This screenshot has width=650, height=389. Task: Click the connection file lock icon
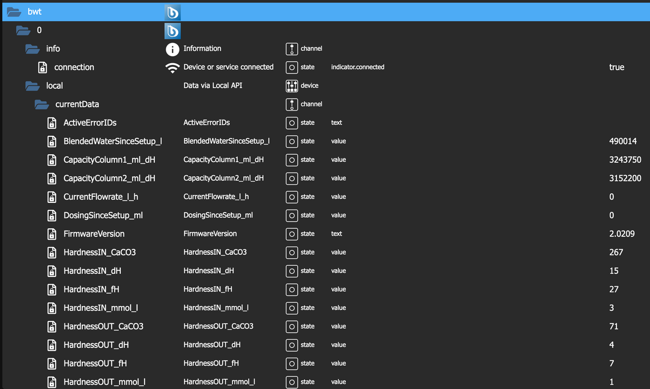pyautogui.click(x=42, y=68)
